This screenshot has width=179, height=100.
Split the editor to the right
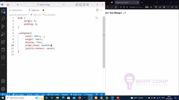point(97,10)
